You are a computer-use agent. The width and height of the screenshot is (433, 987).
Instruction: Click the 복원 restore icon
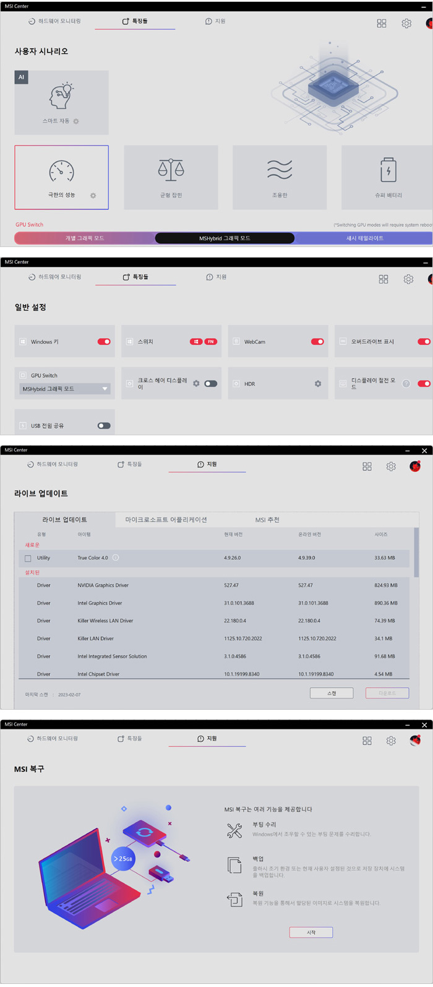tap(234, 900)
